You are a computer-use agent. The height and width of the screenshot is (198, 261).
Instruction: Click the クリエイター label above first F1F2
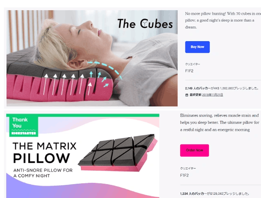(x=192, y=64)
